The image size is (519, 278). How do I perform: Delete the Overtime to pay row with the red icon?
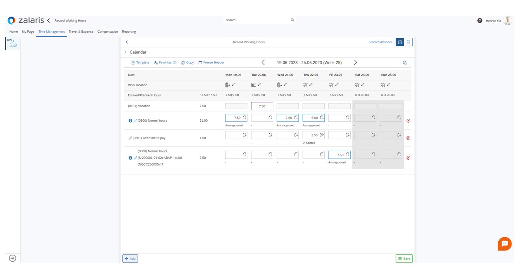coord(408,138)
